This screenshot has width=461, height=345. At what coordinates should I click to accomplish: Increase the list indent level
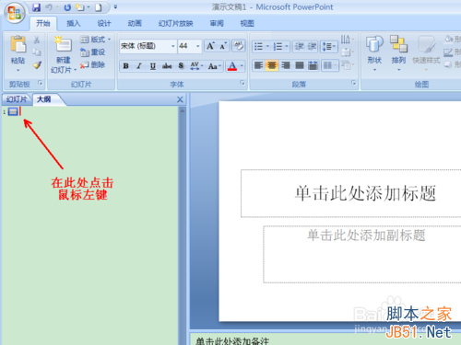tap(312, 46)
